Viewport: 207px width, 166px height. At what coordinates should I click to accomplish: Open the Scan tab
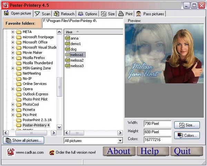tap(42, 14)
